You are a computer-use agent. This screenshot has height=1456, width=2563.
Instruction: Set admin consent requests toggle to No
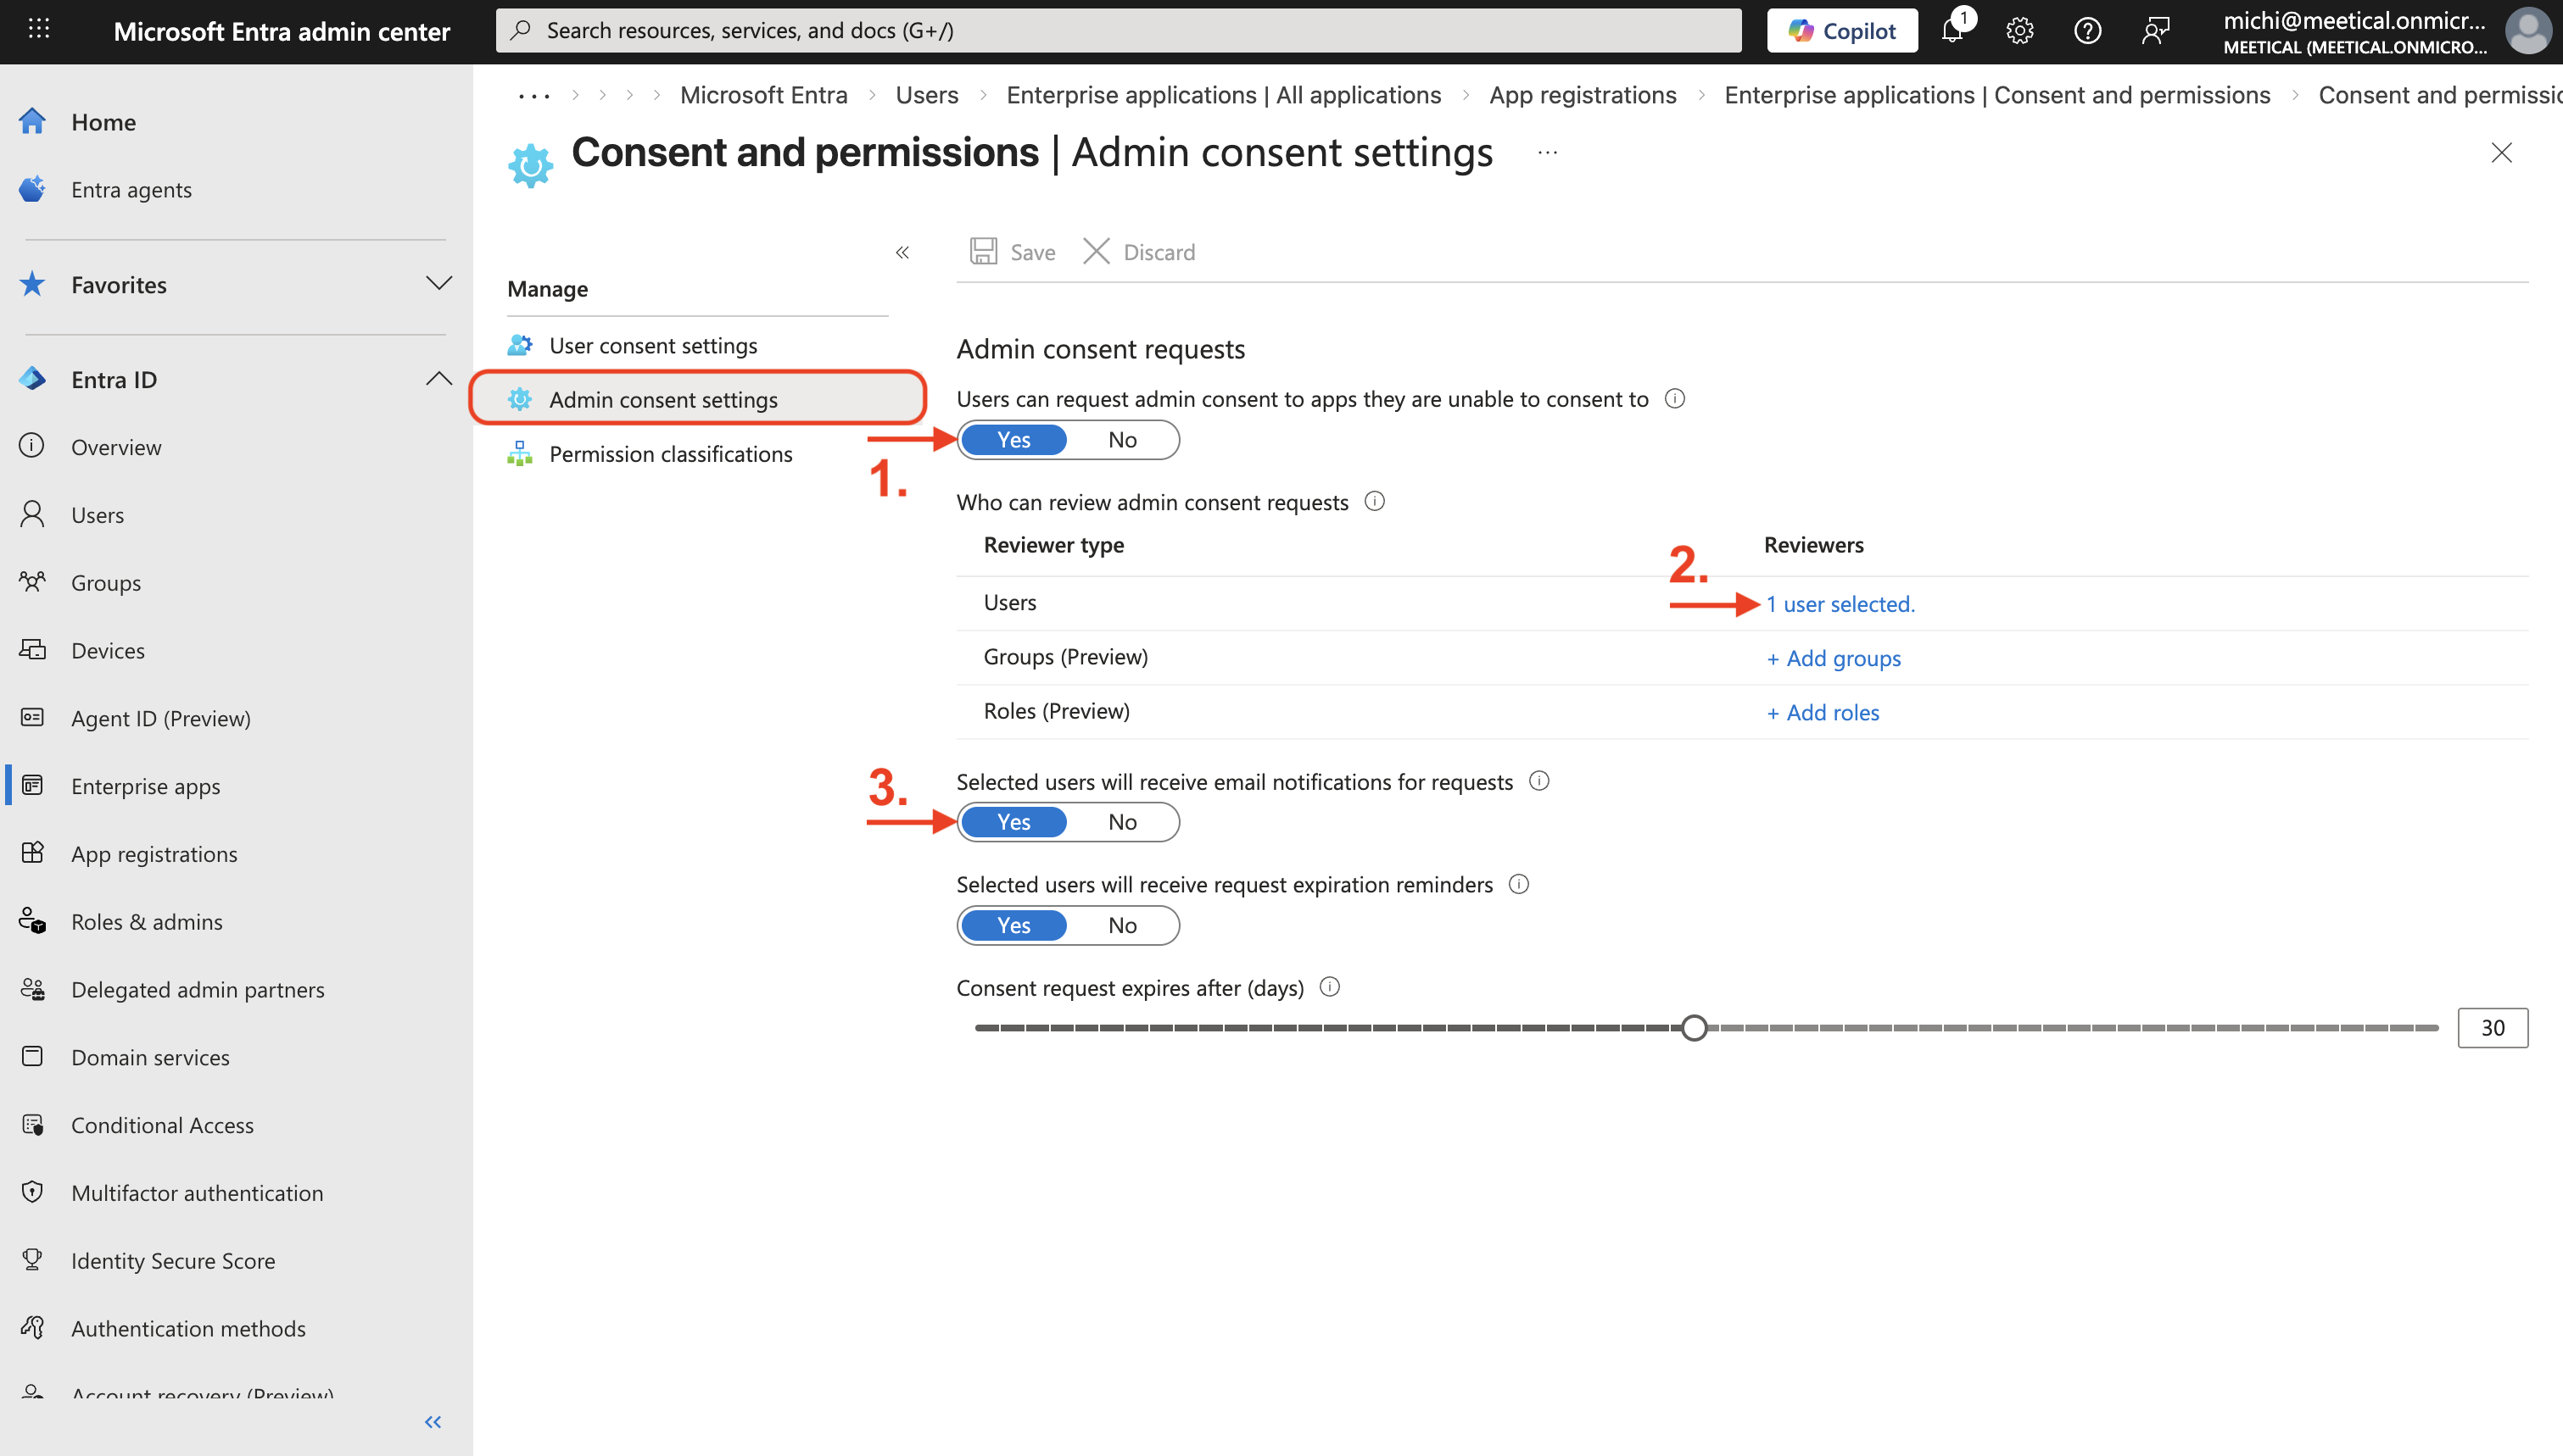point(1122,440)
